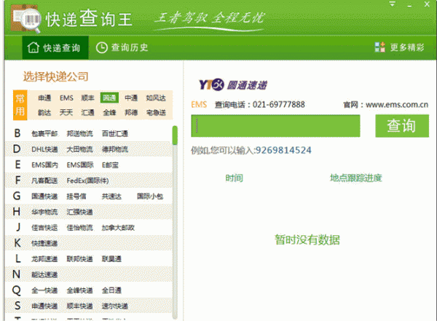The width and height of the screenshot is (437, 321).
Task: Choose 大田物流 in row D
Action: point(79,149)
